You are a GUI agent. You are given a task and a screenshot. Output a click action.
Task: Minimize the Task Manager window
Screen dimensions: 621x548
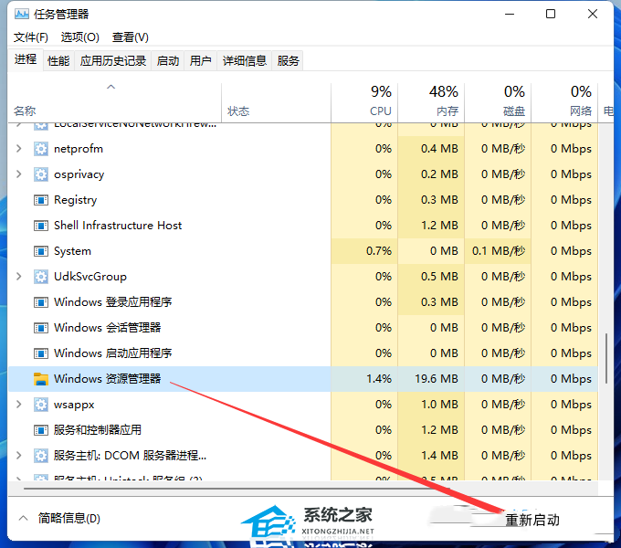point(510,15)
